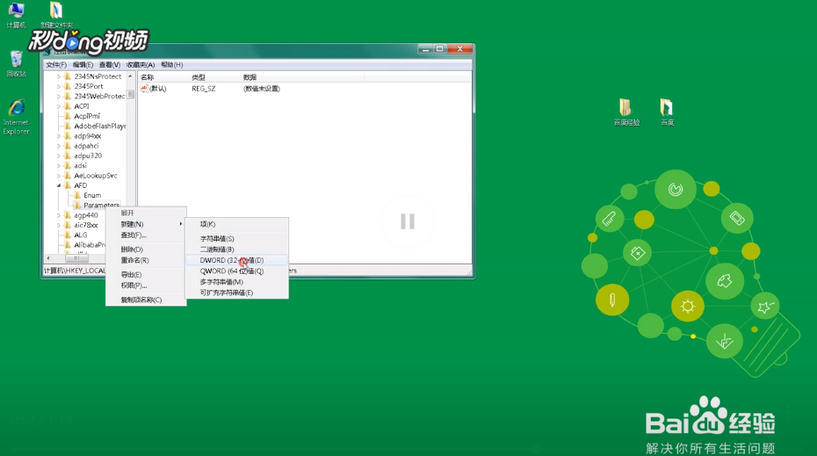Expand the 2345NsProtect tree node
This screenshot has height=456, width=817.
pos(58,76)
